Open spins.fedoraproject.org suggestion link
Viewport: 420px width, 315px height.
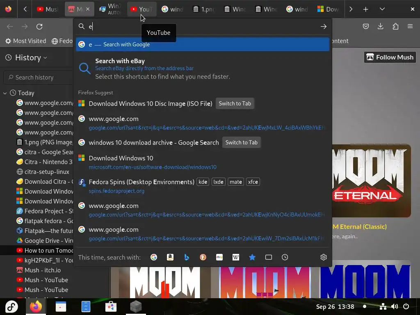click(x=116, y=191)
